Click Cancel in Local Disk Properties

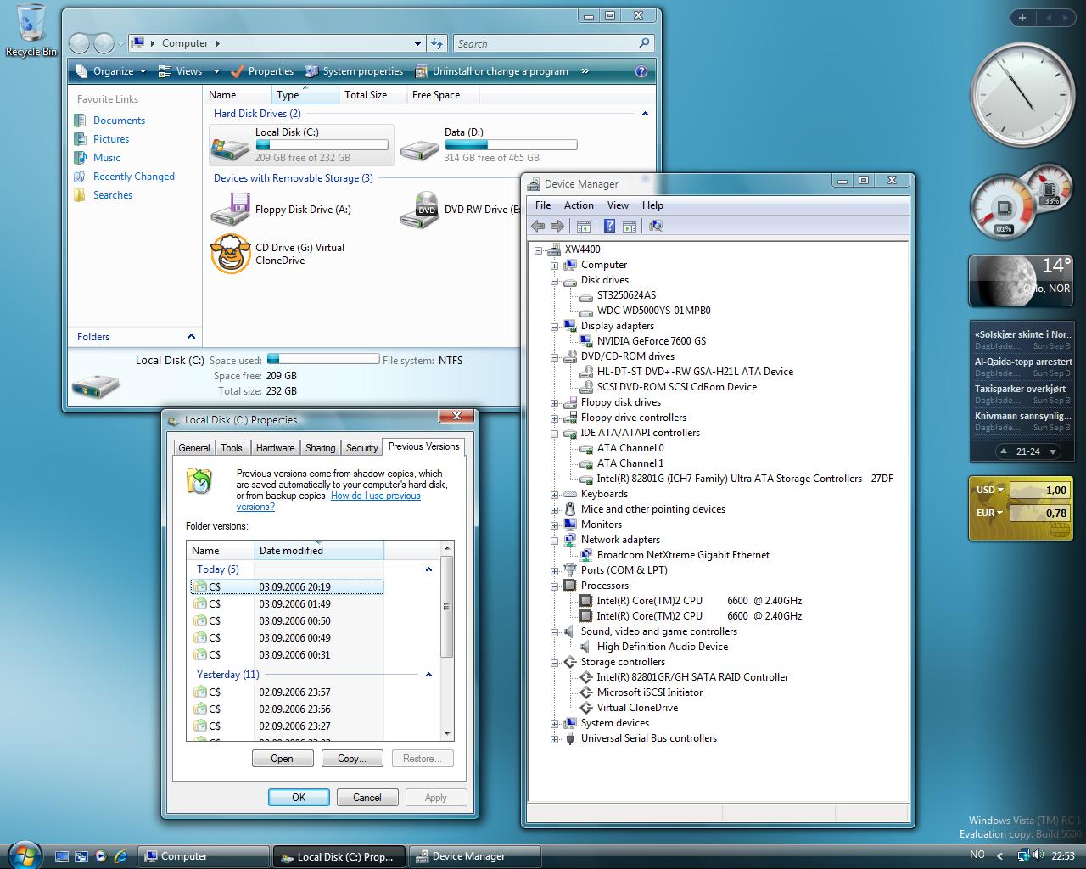[367, 798]
